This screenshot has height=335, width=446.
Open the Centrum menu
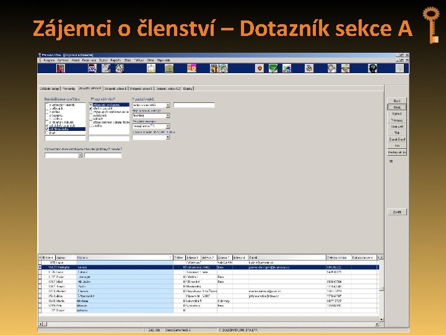click(x=63, y=60)
